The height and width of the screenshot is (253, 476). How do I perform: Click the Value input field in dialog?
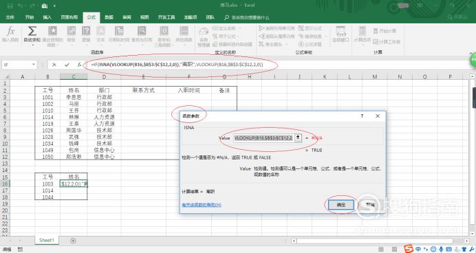(x=263, y=138)
